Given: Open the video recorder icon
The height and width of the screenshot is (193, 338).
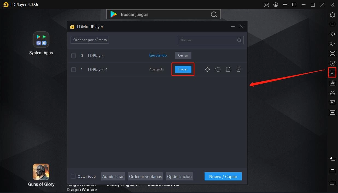Looking at the screenshot, I should 333,103.
